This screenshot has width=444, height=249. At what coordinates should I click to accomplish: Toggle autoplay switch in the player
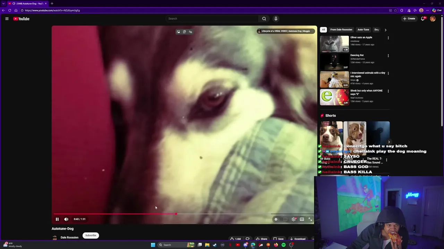click(276, 219)
